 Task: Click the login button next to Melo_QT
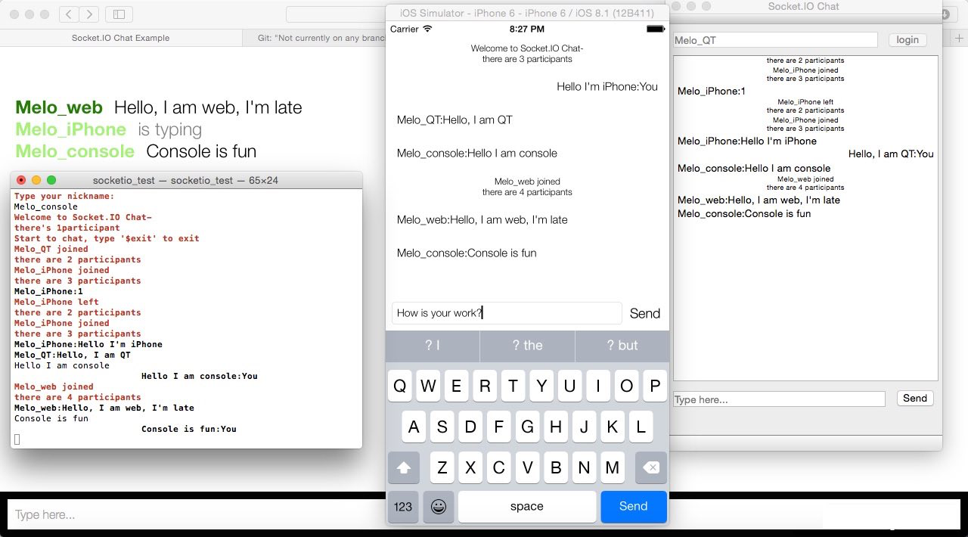[907, 39]
